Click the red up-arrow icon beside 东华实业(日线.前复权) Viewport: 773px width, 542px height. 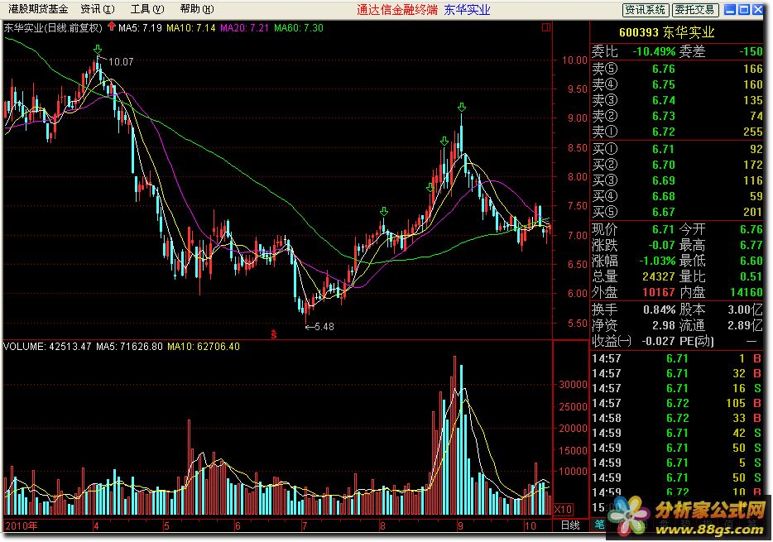pos(112,26)
